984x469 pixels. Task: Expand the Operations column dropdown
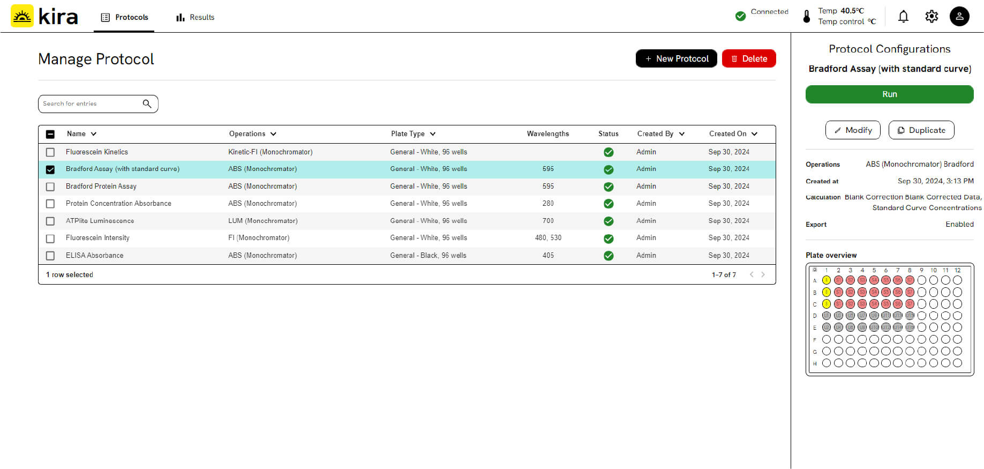[x=273, y=134]
